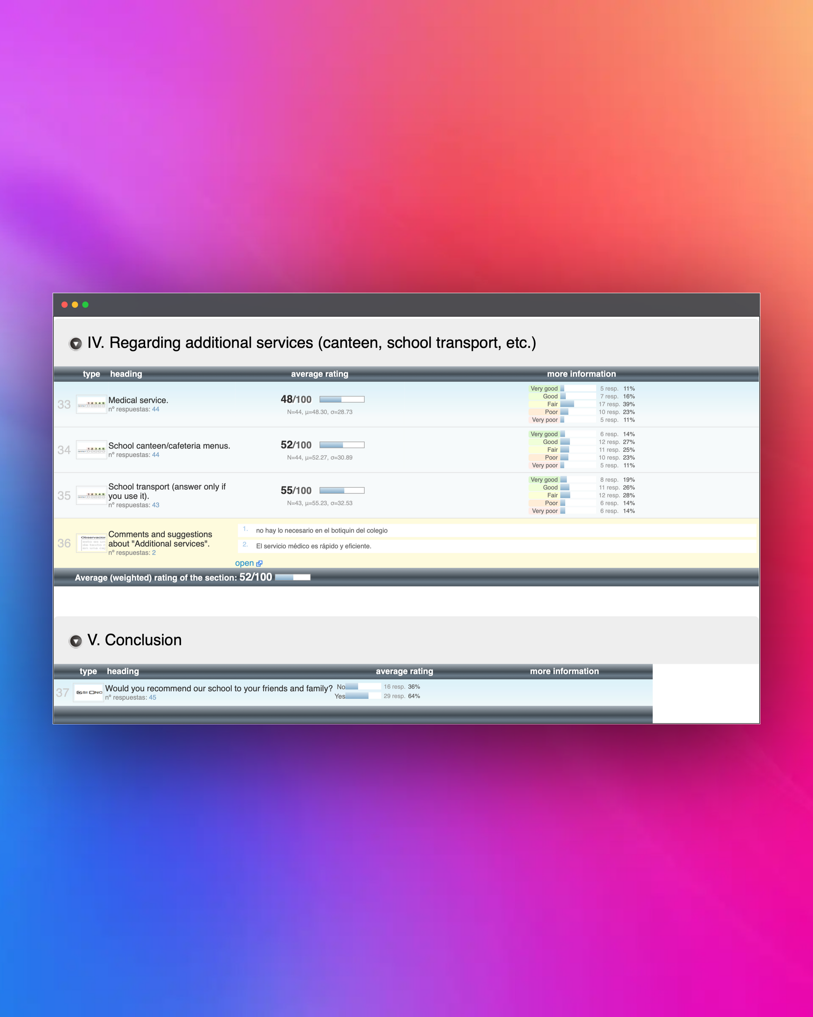Viewport: 813px width, 1017px height.
Task: Click 'N=43, µ=55.23, σ=32.53' statistics
Action: click(x=320, y=503)
